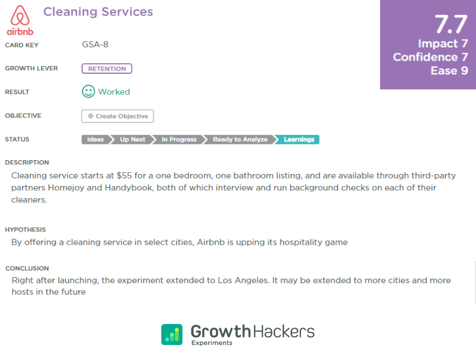Switch status to Up Next stage
The image size is (476, 360).
132,139
